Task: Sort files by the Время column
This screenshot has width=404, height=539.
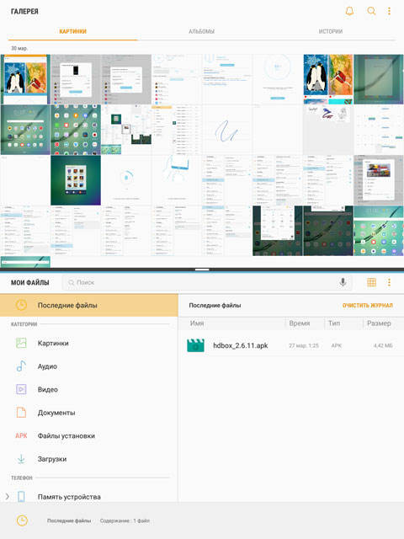Action: [300, 323]
